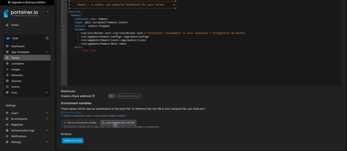
Task: Expand the Authentication logs chevron
Action: [x=47, y=131]
